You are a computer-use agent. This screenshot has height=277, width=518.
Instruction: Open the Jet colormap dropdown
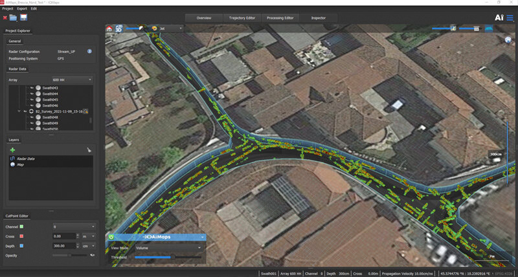coord(166,28)
